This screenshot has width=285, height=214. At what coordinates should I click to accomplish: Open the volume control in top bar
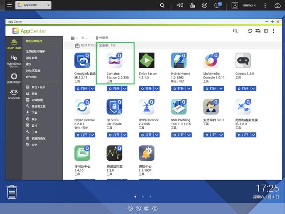point(180,5)
